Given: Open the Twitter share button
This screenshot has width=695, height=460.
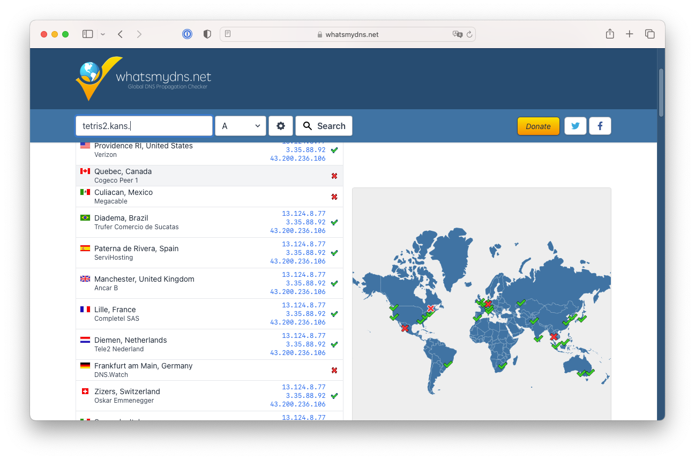Looking at the screenshot, I should tap(576, 126).
